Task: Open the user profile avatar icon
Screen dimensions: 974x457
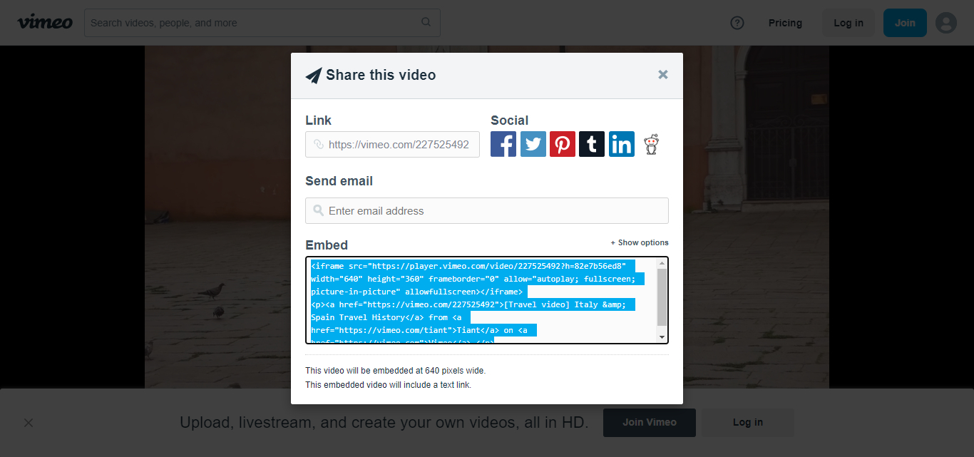Action: (x=946, y=23)
